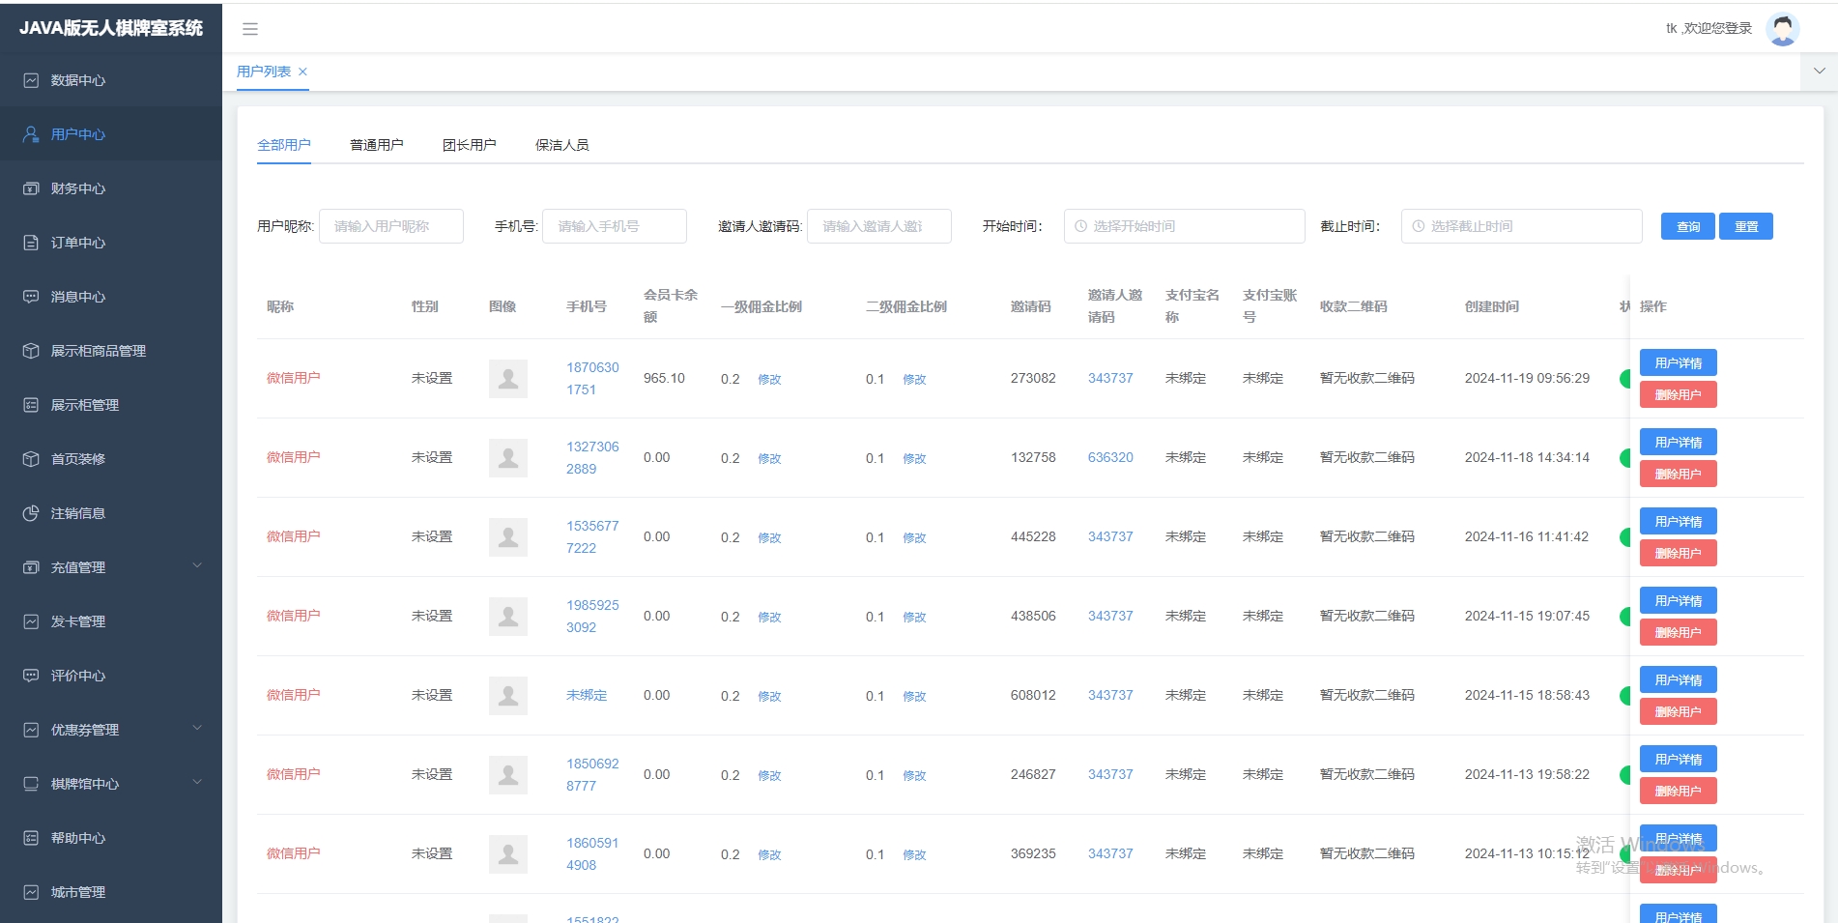Click 修改 first-level commission for user 273082
This screenshot has width=1838, height=923.
(769, 380)
